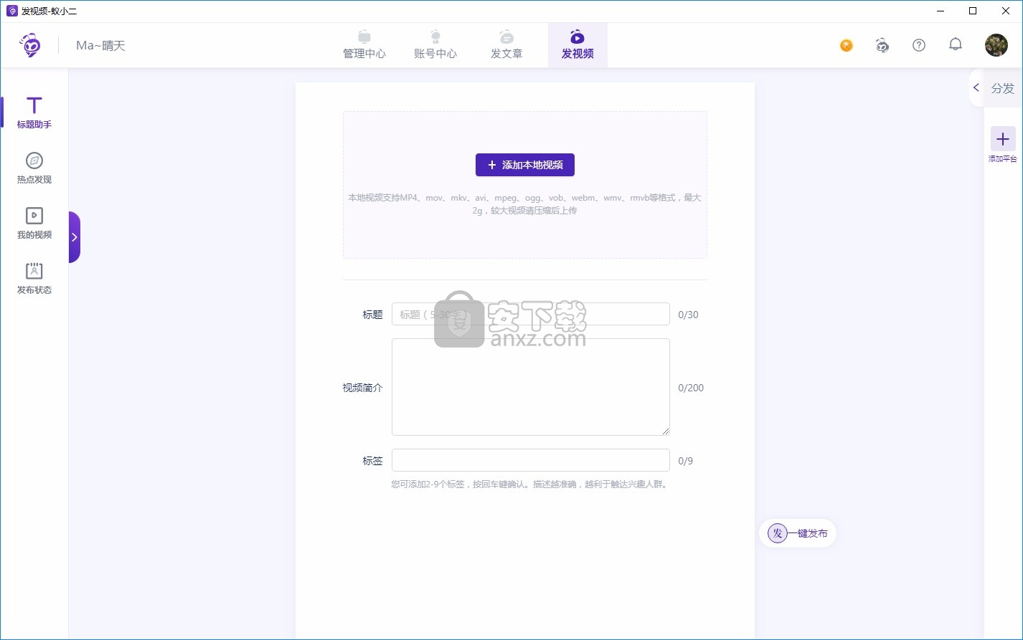1023x640 pixels.
Task: Focus the 视频简介 text area
Action: [x=531, y=387]
